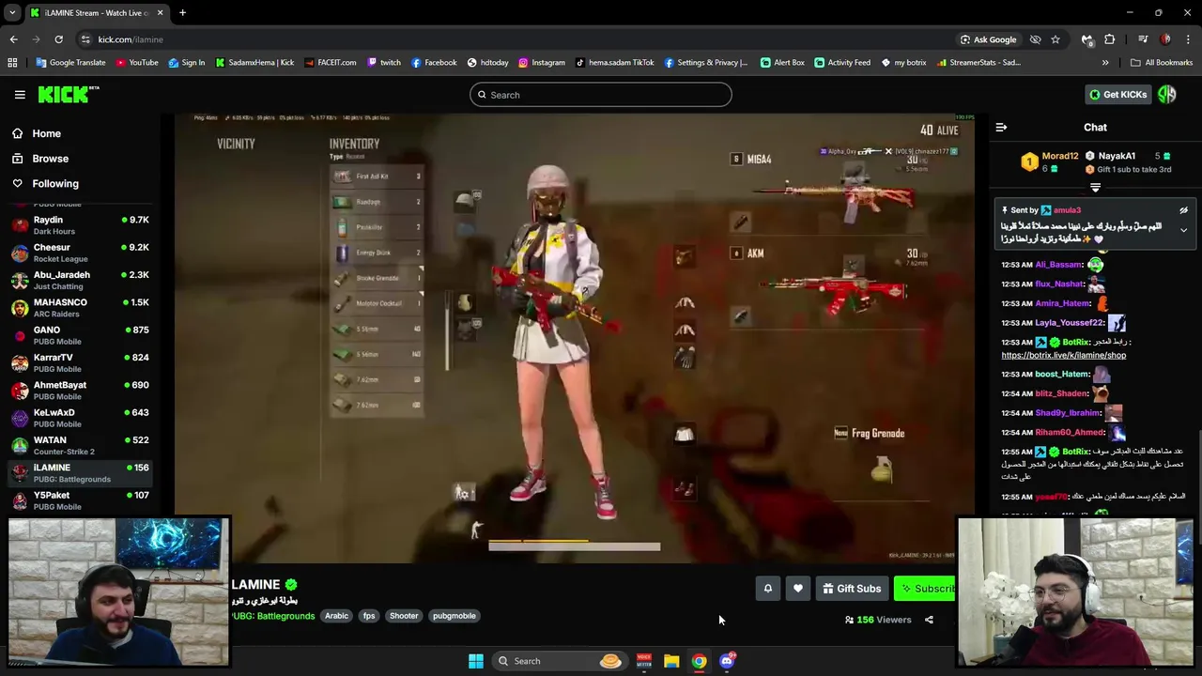The image size is (1202, 676).
Task: Click the Gift Subs button
Action: 852,589
